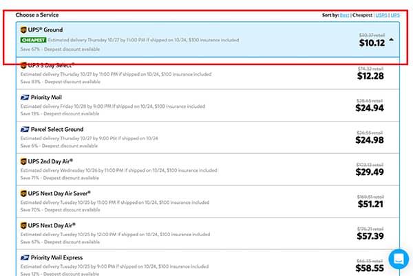Click the UPS logo beside UPS Next Day Air
The width and height of the screenshot is (413, 276).
23,225
